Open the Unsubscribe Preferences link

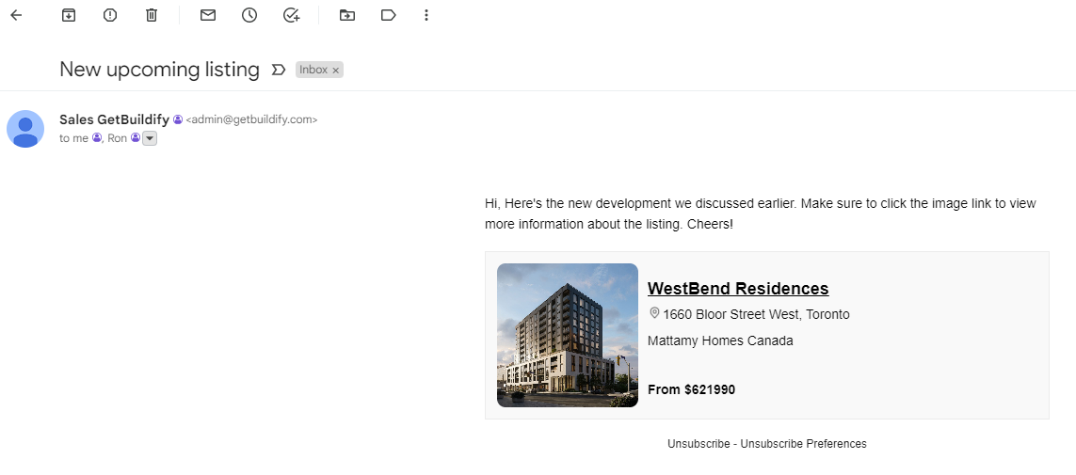tap(804, 443)
